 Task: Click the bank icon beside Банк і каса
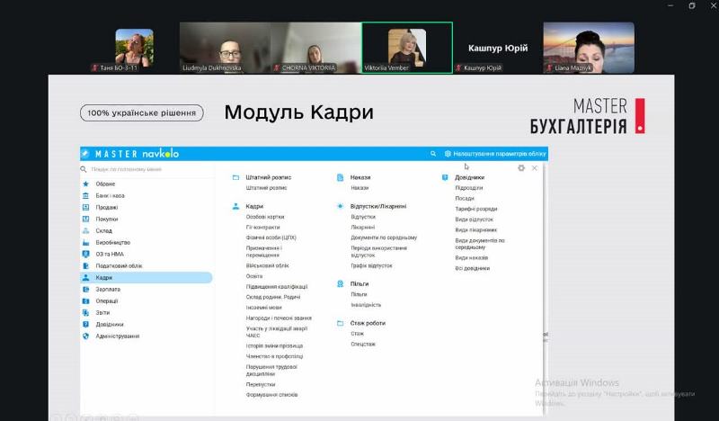(x=85, y=195)
